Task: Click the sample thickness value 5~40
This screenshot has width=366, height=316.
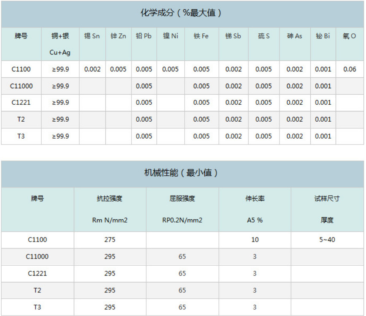Action: pos(327,240)
